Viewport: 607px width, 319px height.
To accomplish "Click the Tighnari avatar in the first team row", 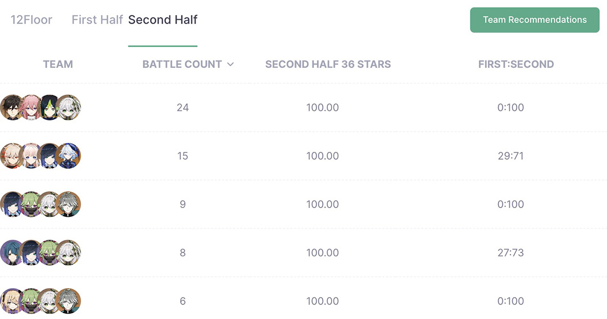I will [50, 107].
